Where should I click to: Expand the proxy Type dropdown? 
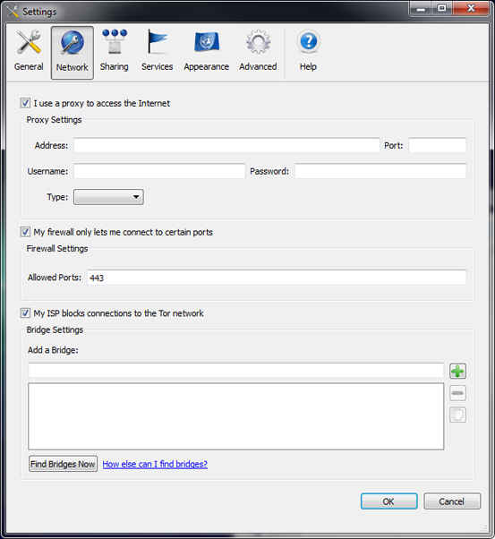[x=108, y=197]
